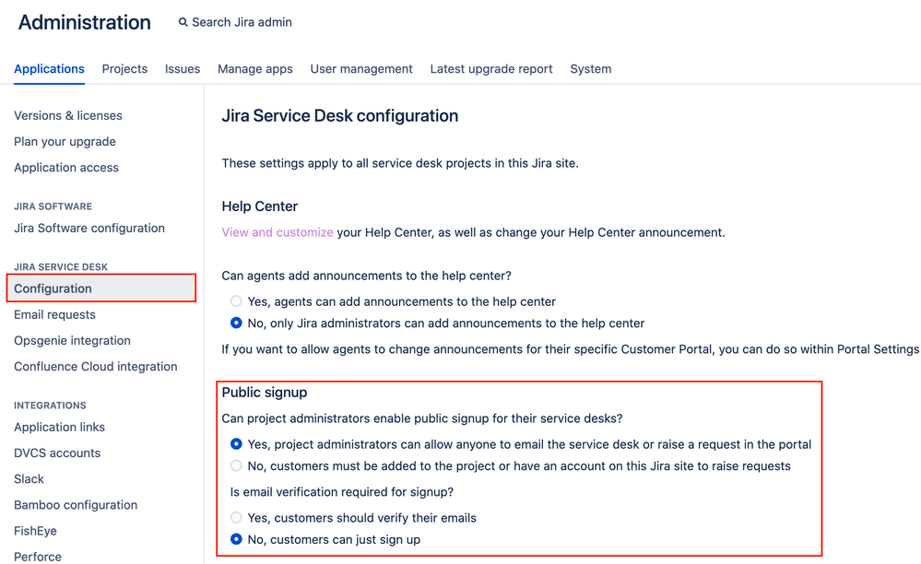921x564 pixels.
Task: Select Yes, agents can add announcements
Action: pos(236,301)
